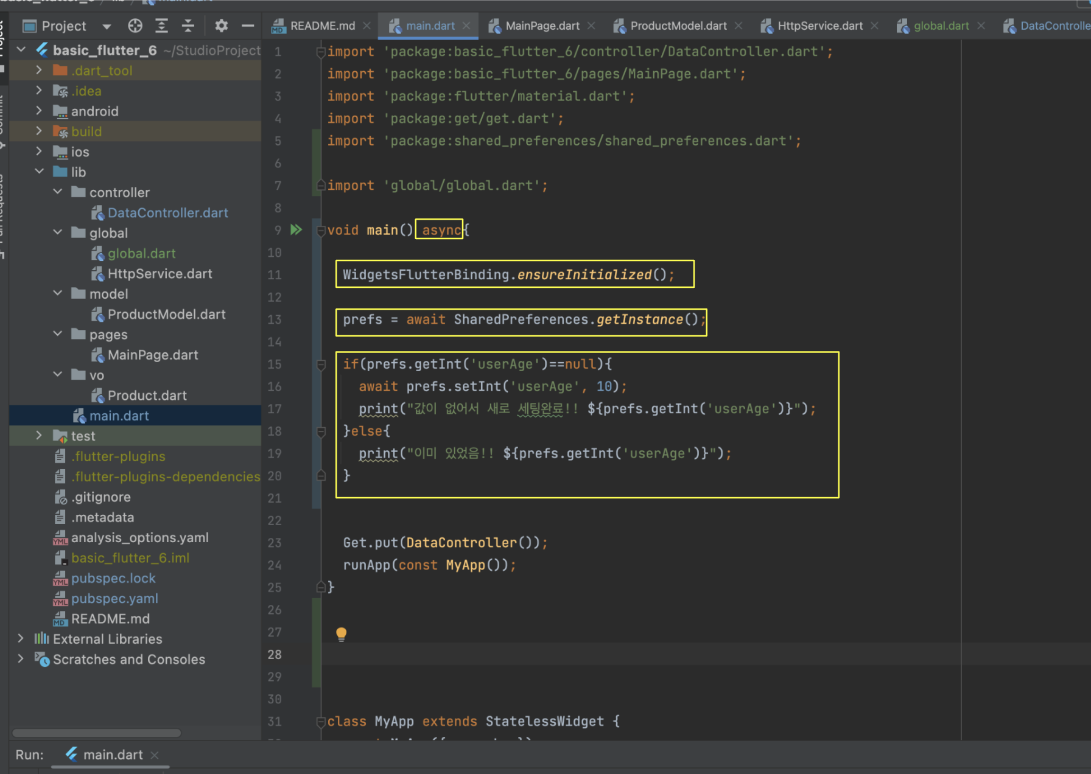
Task: Expand the android folder
Action: click(40, 111)
